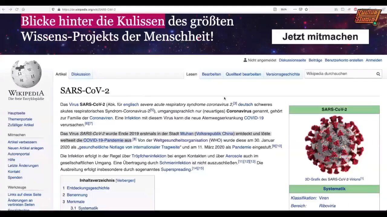
Task: Bookmark this page with the star icon
Action: pyautogui.click(x=306, y=9)
